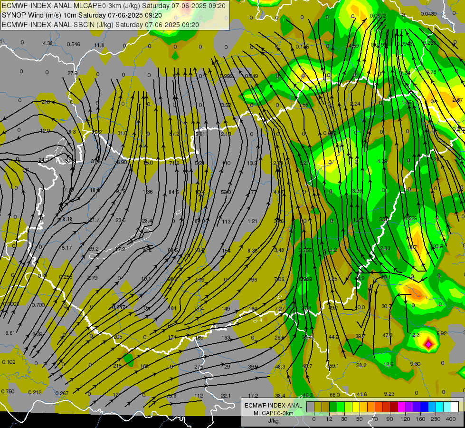Click the map value 149

(x=226, y=309)
